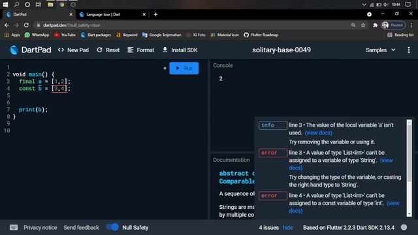Open browser extensions puzzle icon

coord(376,25)
